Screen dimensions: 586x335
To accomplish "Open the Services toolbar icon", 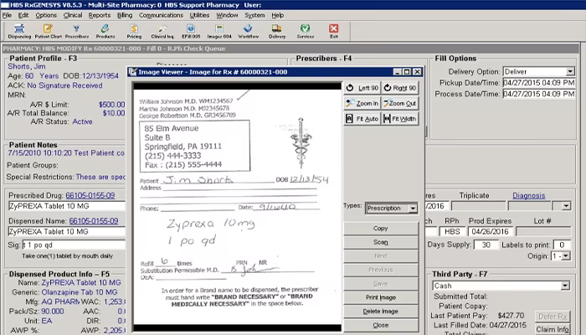I will tap(306, 31).
